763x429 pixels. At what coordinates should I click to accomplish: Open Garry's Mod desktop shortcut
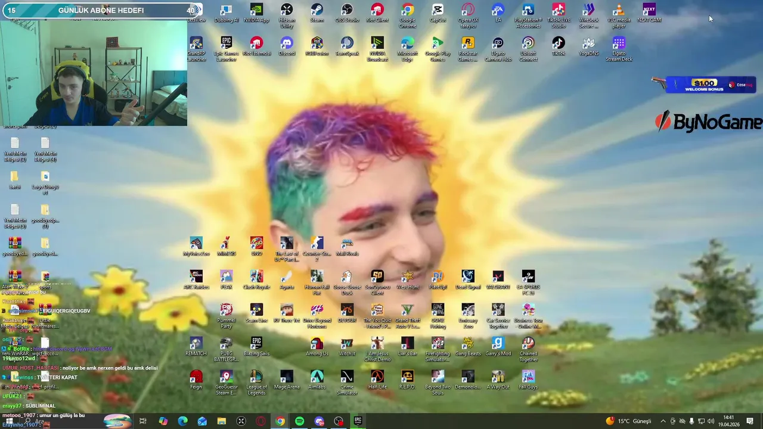coord(498,346)
